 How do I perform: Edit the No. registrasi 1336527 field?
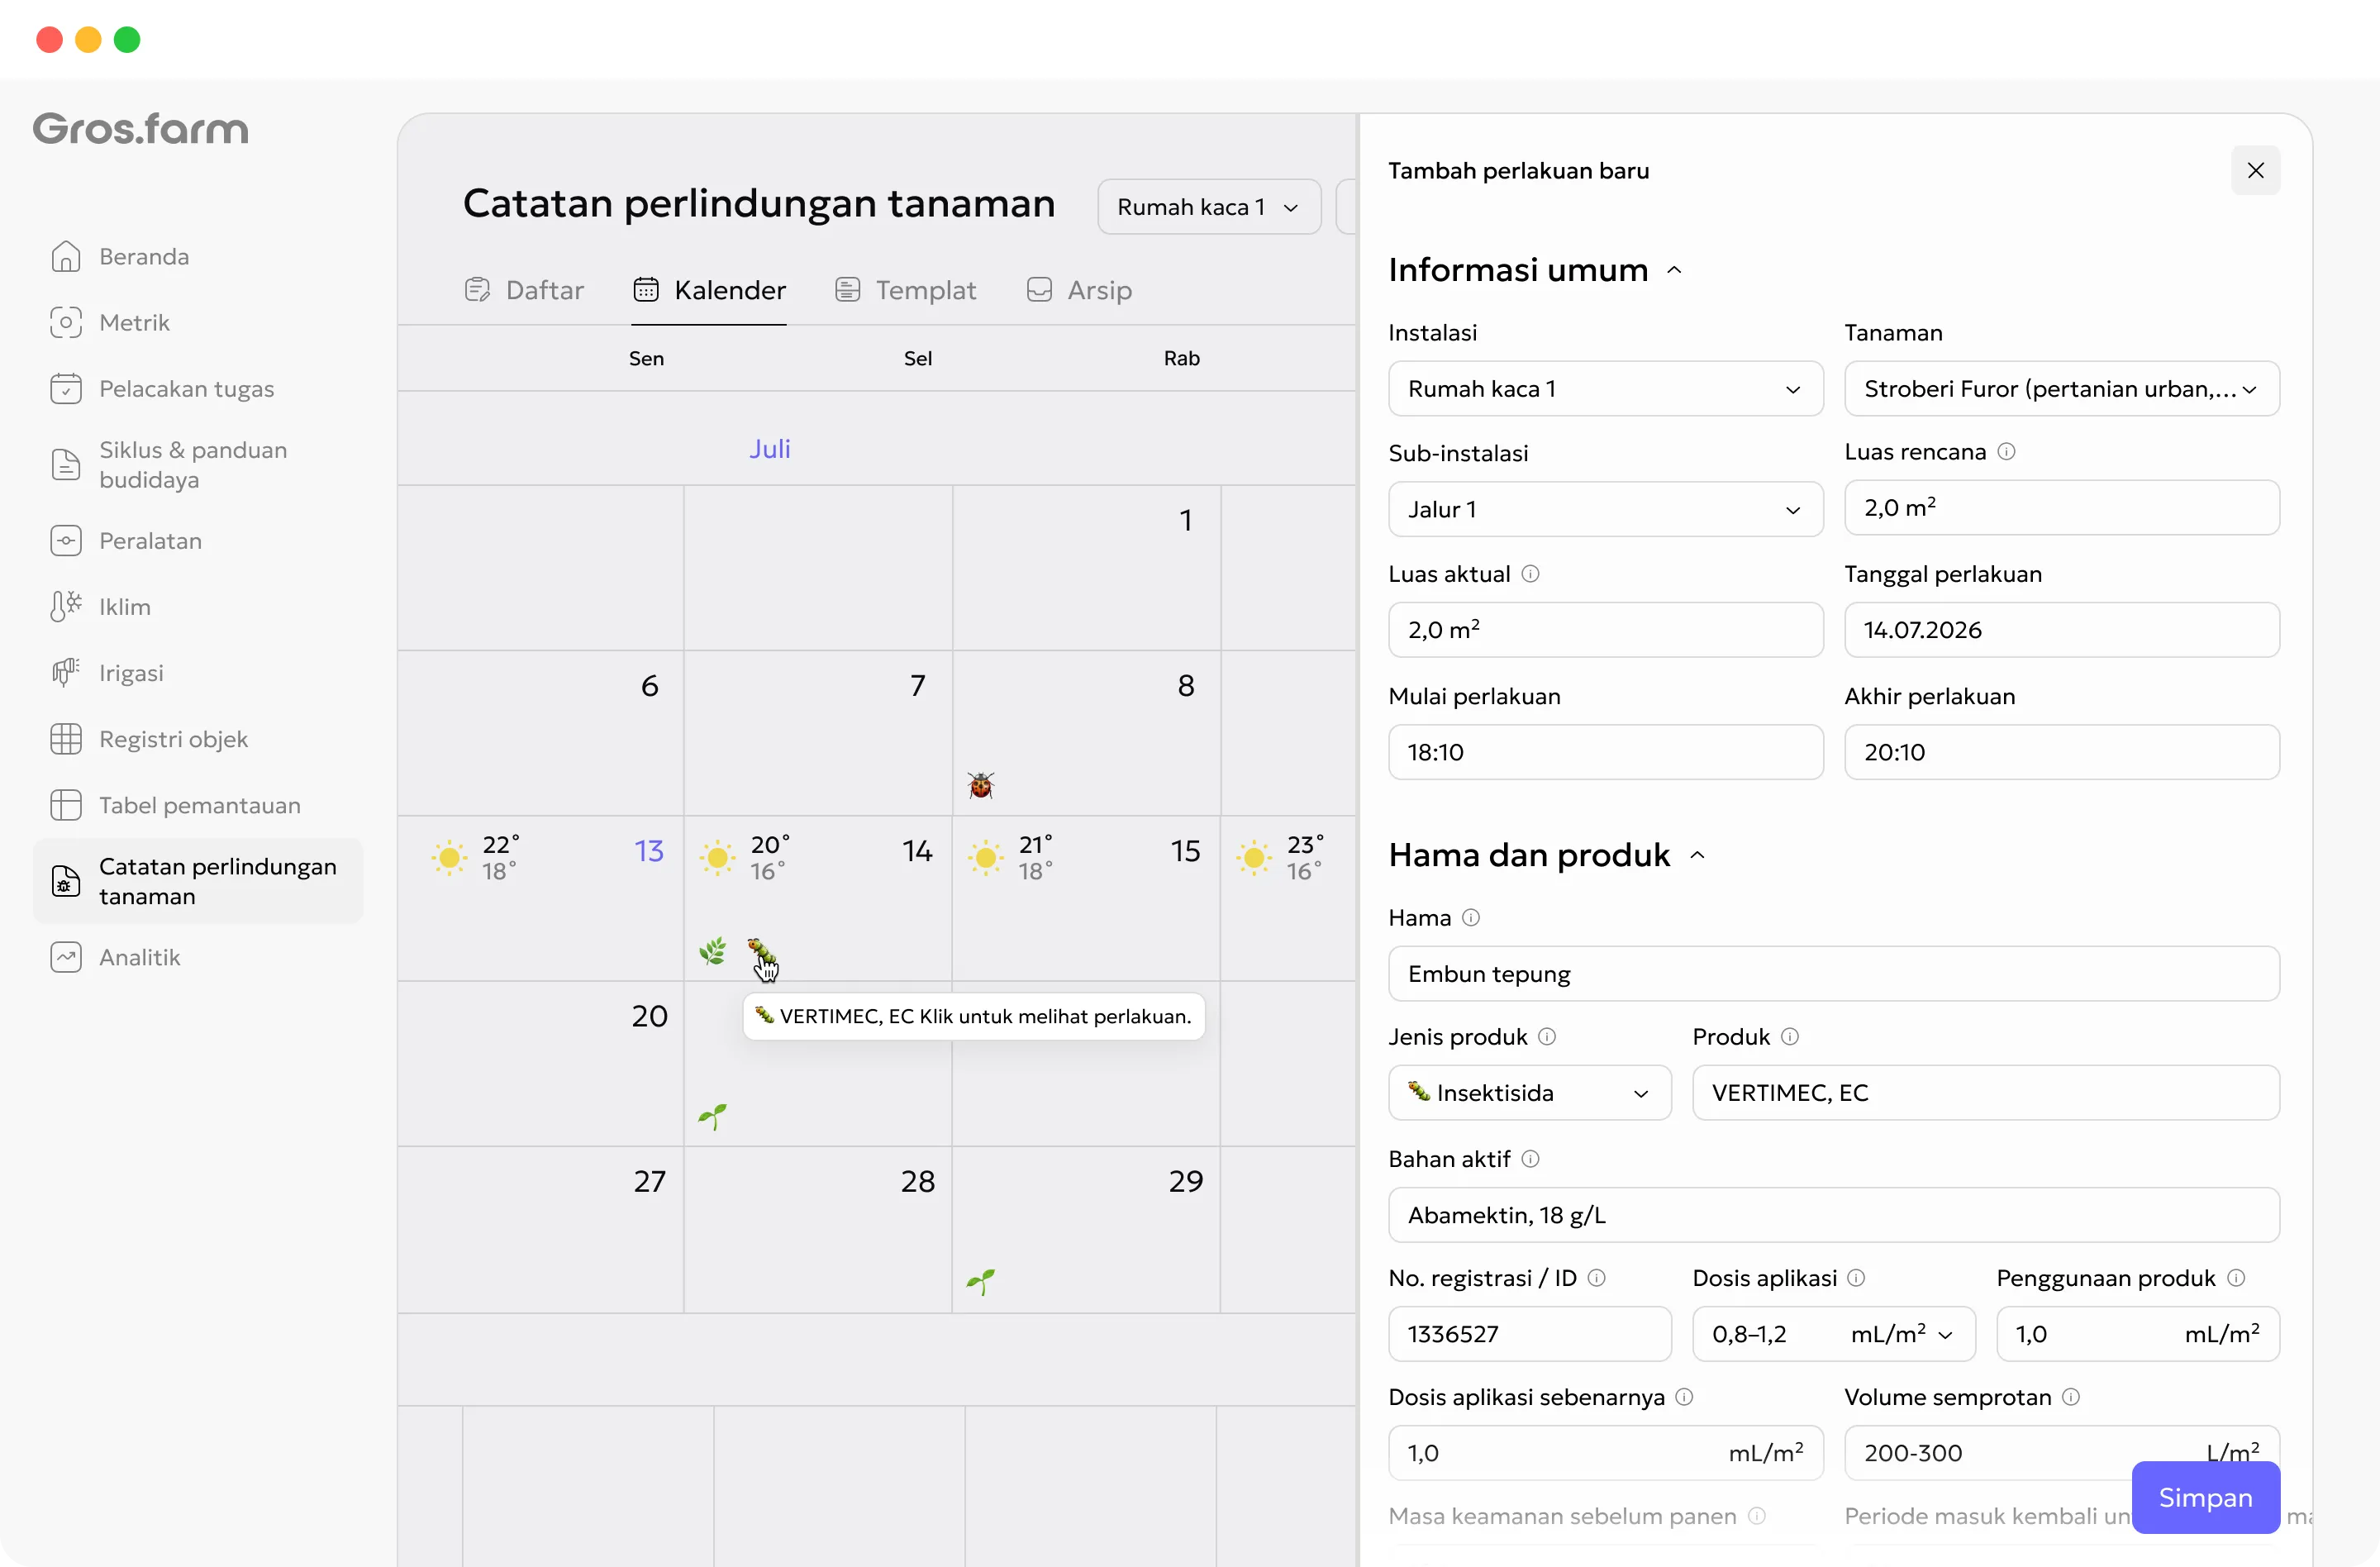[x=1529, y=1333]
